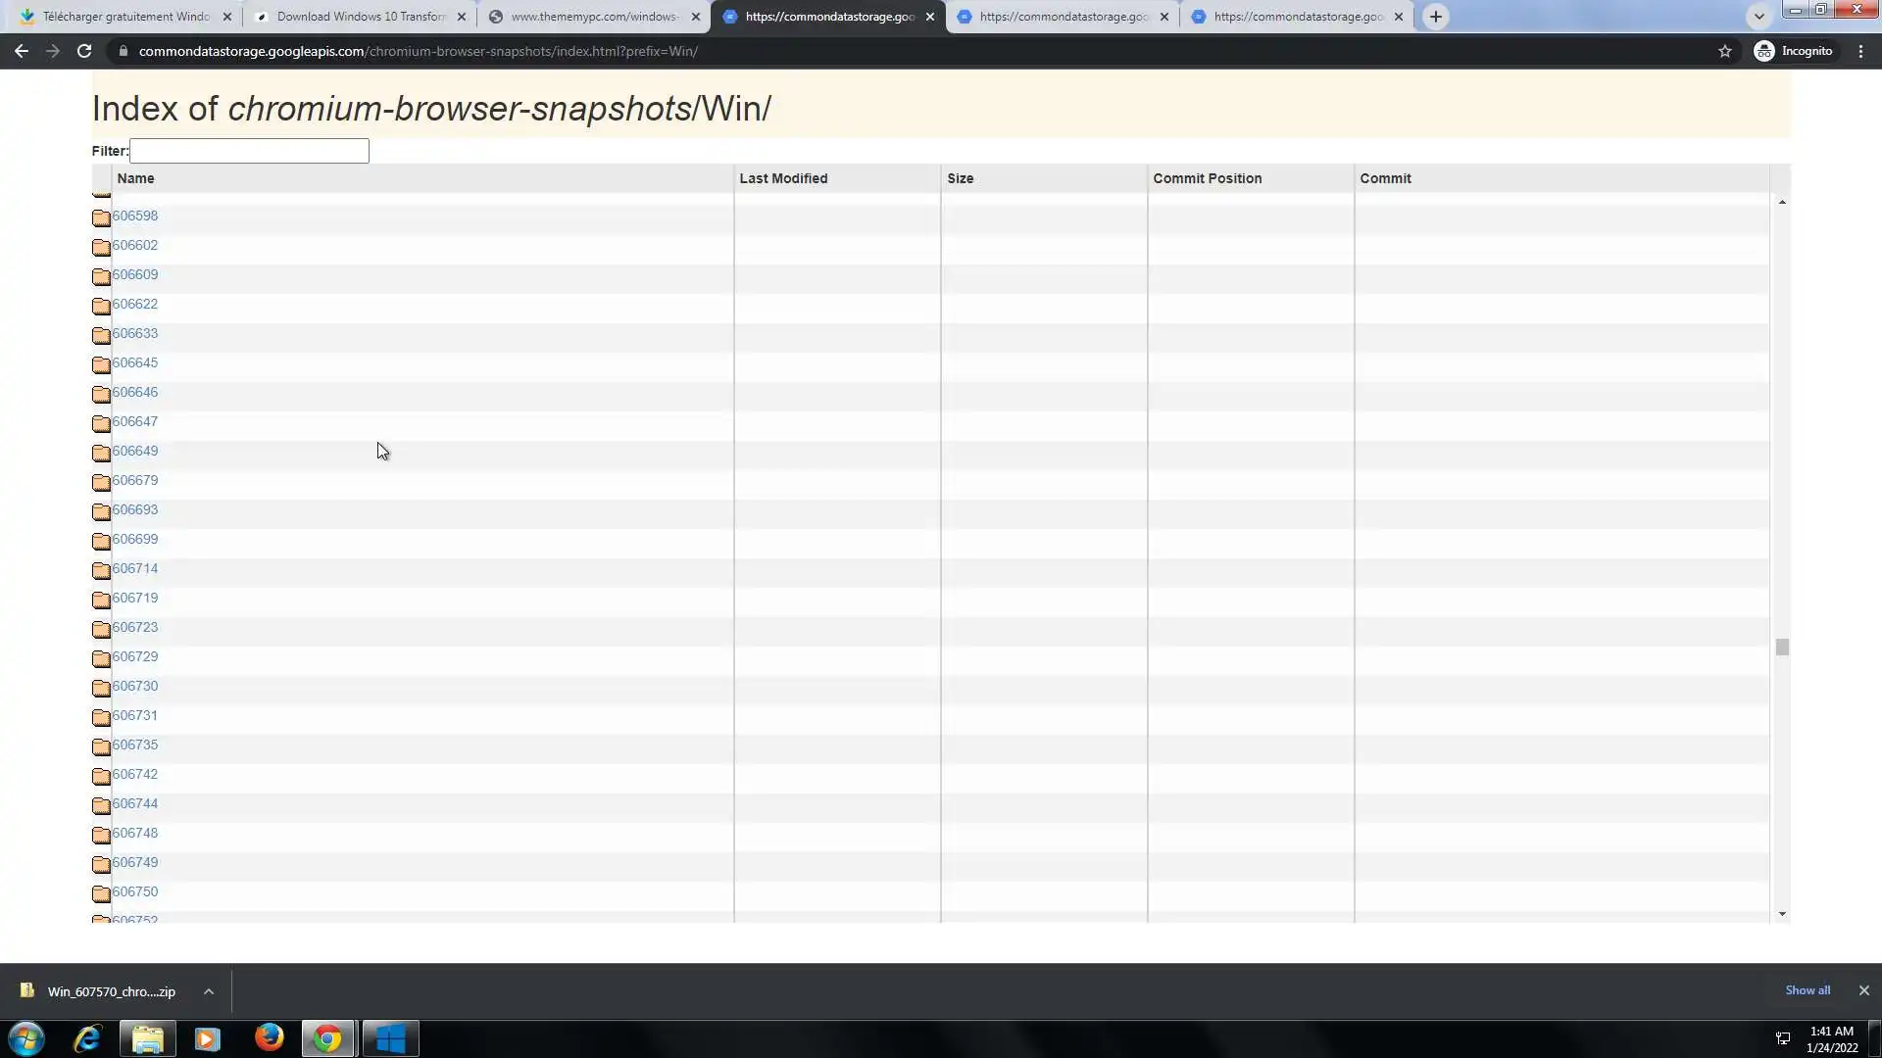Click the browser reload icon
This screenshot has height=1058, width=1882.
coord(84,51)
